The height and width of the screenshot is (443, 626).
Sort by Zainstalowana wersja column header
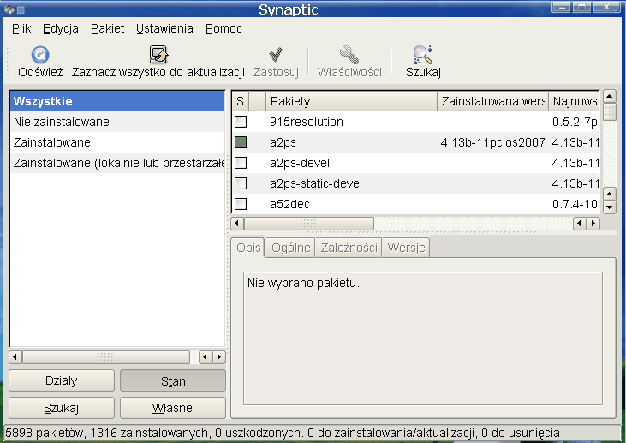point(493,101)
